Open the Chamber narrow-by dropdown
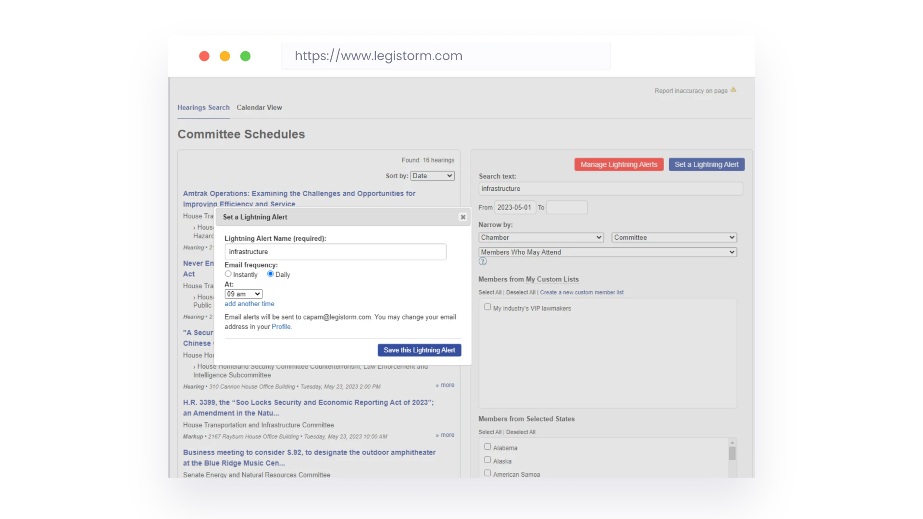 (x=540, y=237)
